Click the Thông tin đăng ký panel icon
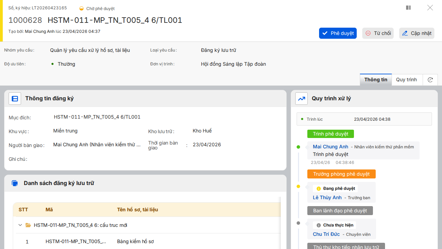This screenshot has width=442, height=249. 15,99
